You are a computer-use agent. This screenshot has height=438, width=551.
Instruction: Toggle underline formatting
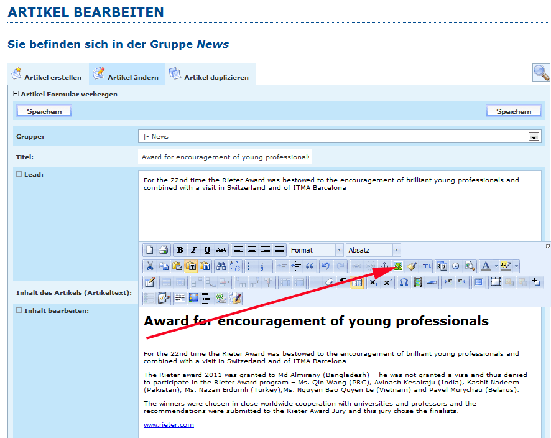click(x=207, y=250)
